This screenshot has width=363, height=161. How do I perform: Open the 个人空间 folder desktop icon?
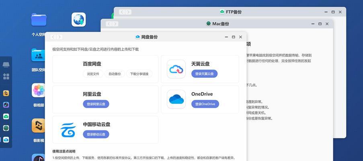(39, 20)
